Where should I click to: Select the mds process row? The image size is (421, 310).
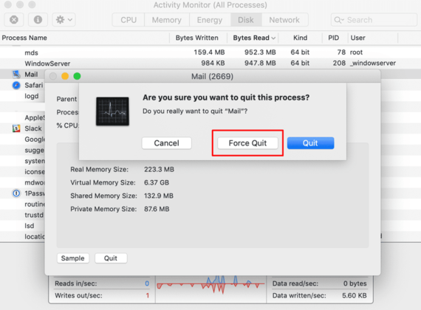pos(210,52)
